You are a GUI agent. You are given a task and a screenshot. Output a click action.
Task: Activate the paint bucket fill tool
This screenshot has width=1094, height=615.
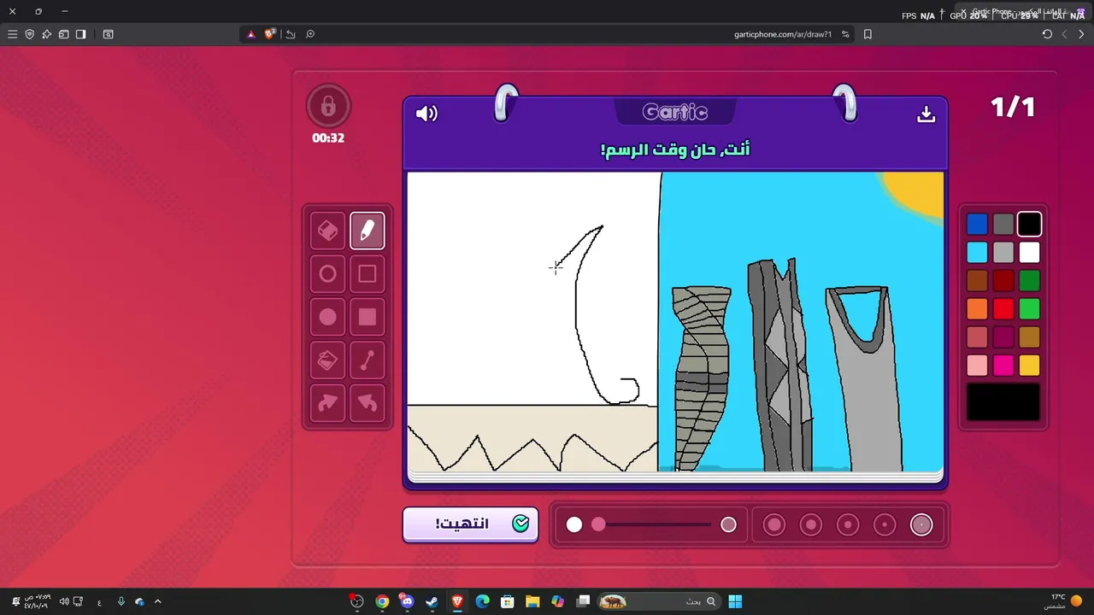tap(327, 360)
